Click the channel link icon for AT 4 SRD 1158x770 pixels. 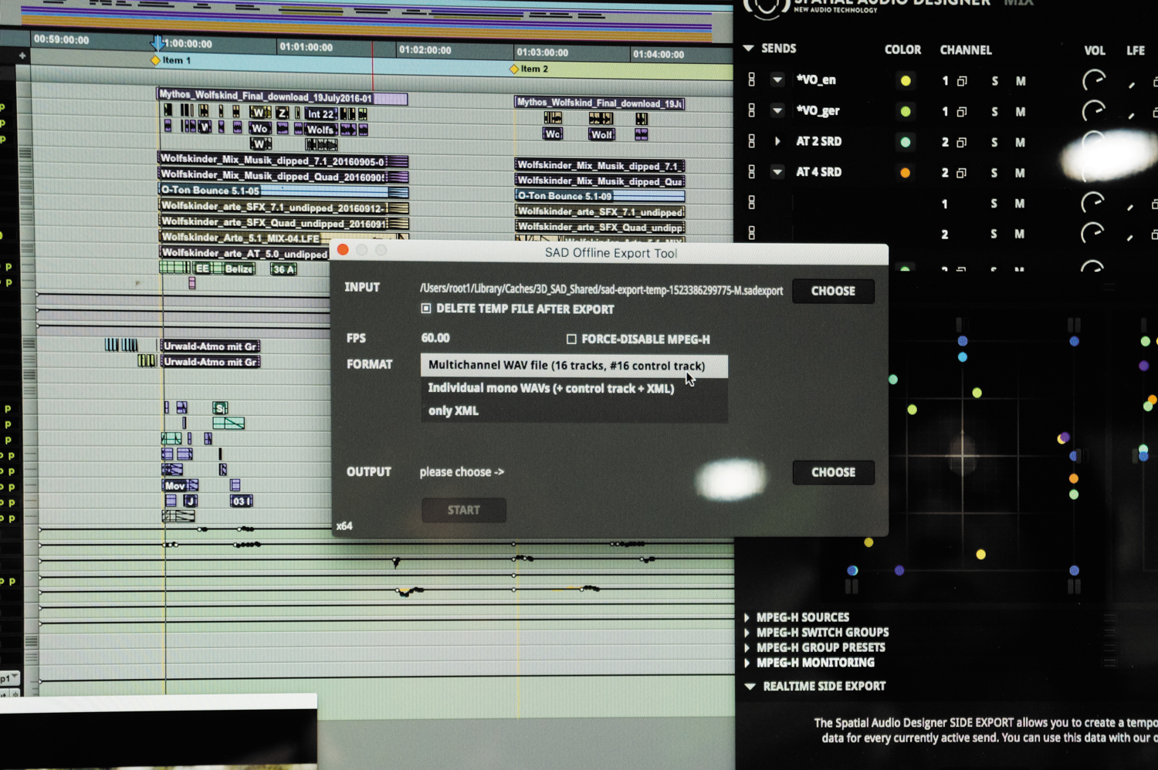pyautogui.click(x=962, y=173)
